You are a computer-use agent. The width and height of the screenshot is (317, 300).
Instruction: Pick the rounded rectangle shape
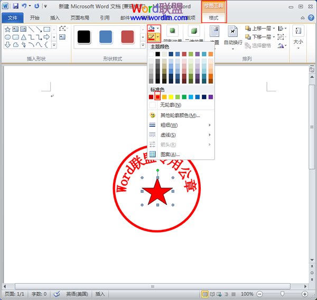pos(15,37)
